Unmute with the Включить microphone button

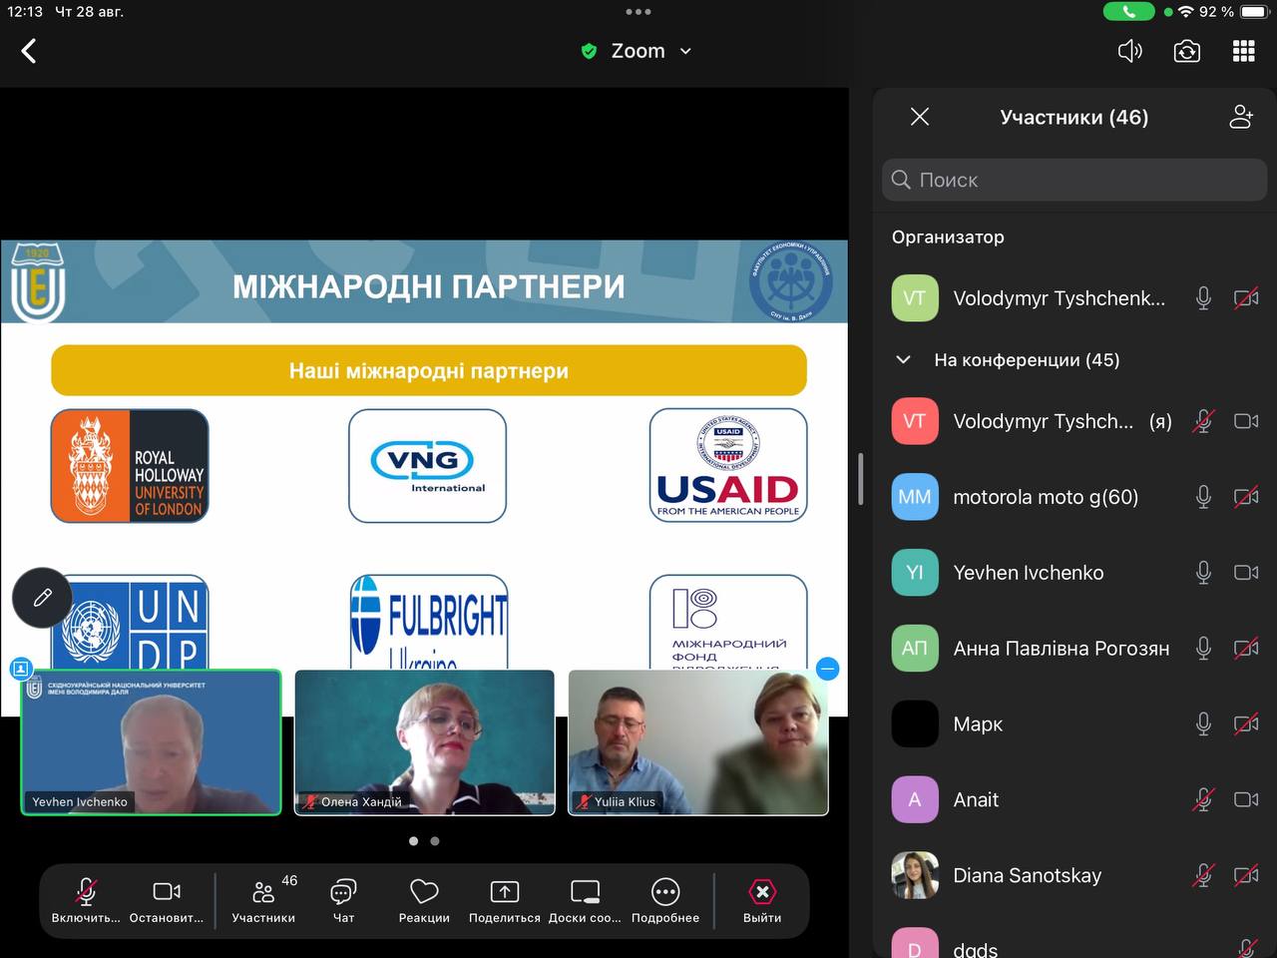click(x=86, y=900)
